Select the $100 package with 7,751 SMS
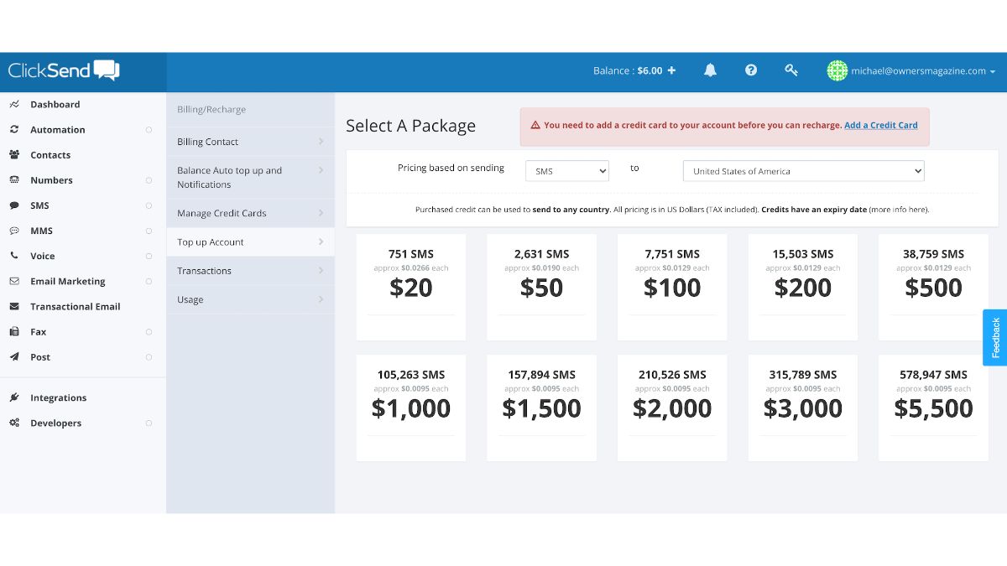Viewport: 1007px width, 566px height. pyautogui.click(x=672, y=287)
